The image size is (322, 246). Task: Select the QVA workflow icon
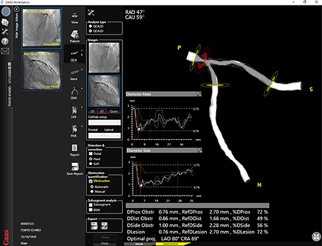click(x=74, y=94)
